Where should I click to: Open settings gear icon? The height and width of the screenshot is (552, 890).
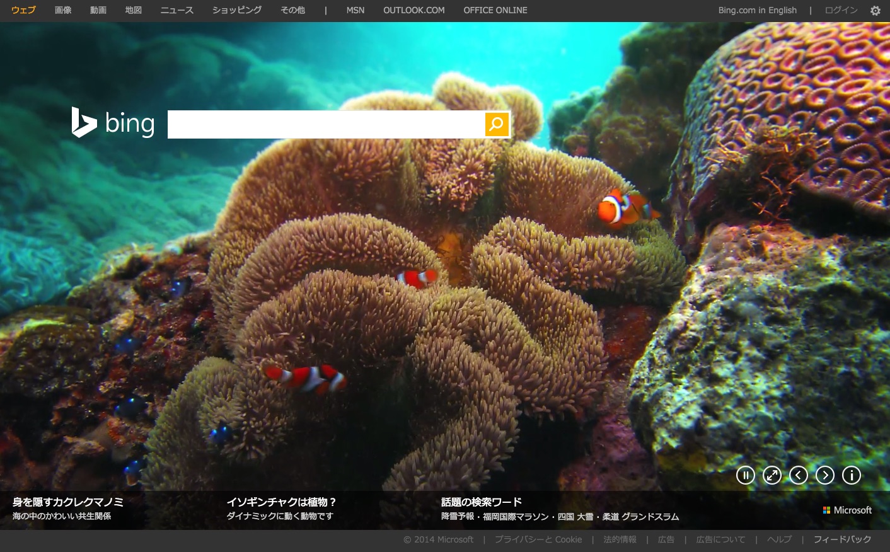click(x=875, y=11)
